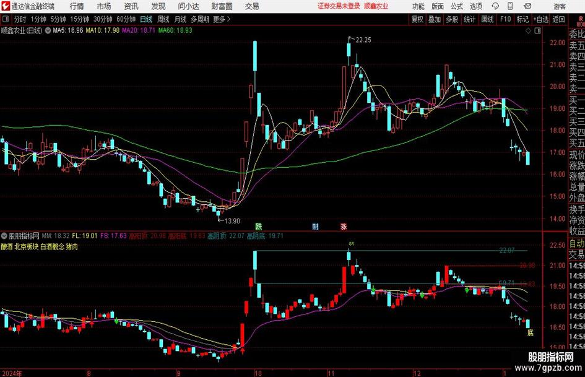Click the 画线 drawing tool button

point(487,19)
